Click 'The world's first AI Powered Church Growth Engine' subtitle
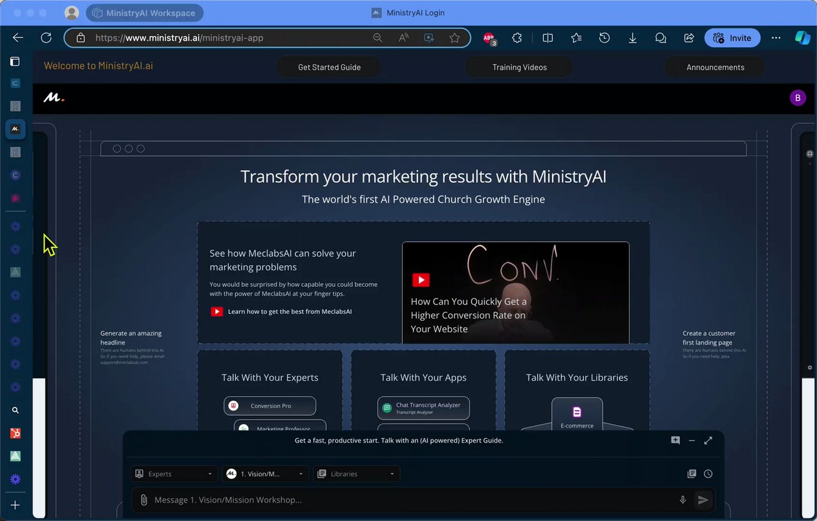The height and width of the screenshot is (521, 817). 423,200
